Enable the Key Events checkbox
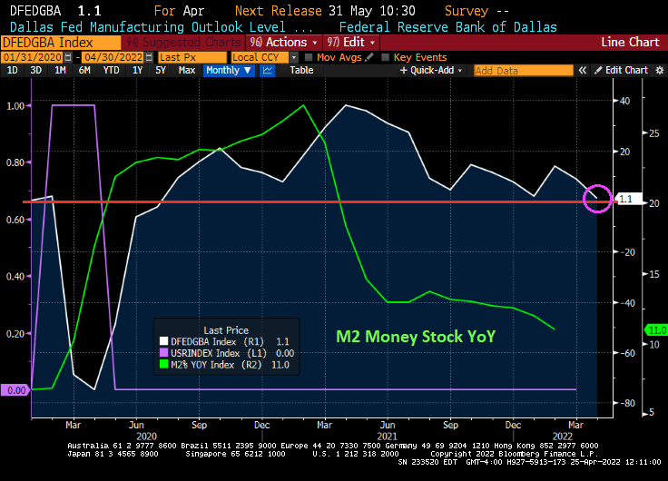This screenshot has height=481, width=668. pyautogui.click(x=386, y=57)
